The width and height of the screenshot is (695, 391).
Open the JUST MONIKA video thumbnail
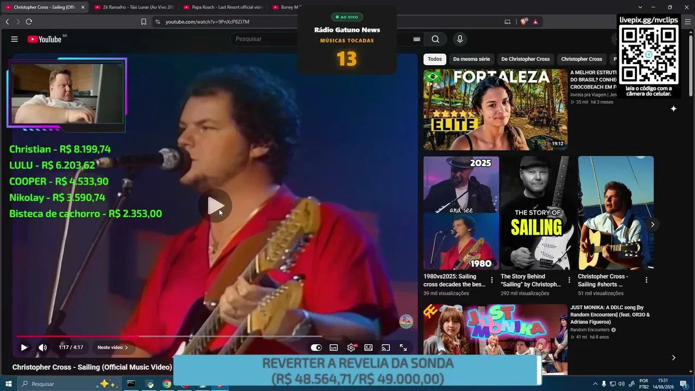(x=495, y=339)
